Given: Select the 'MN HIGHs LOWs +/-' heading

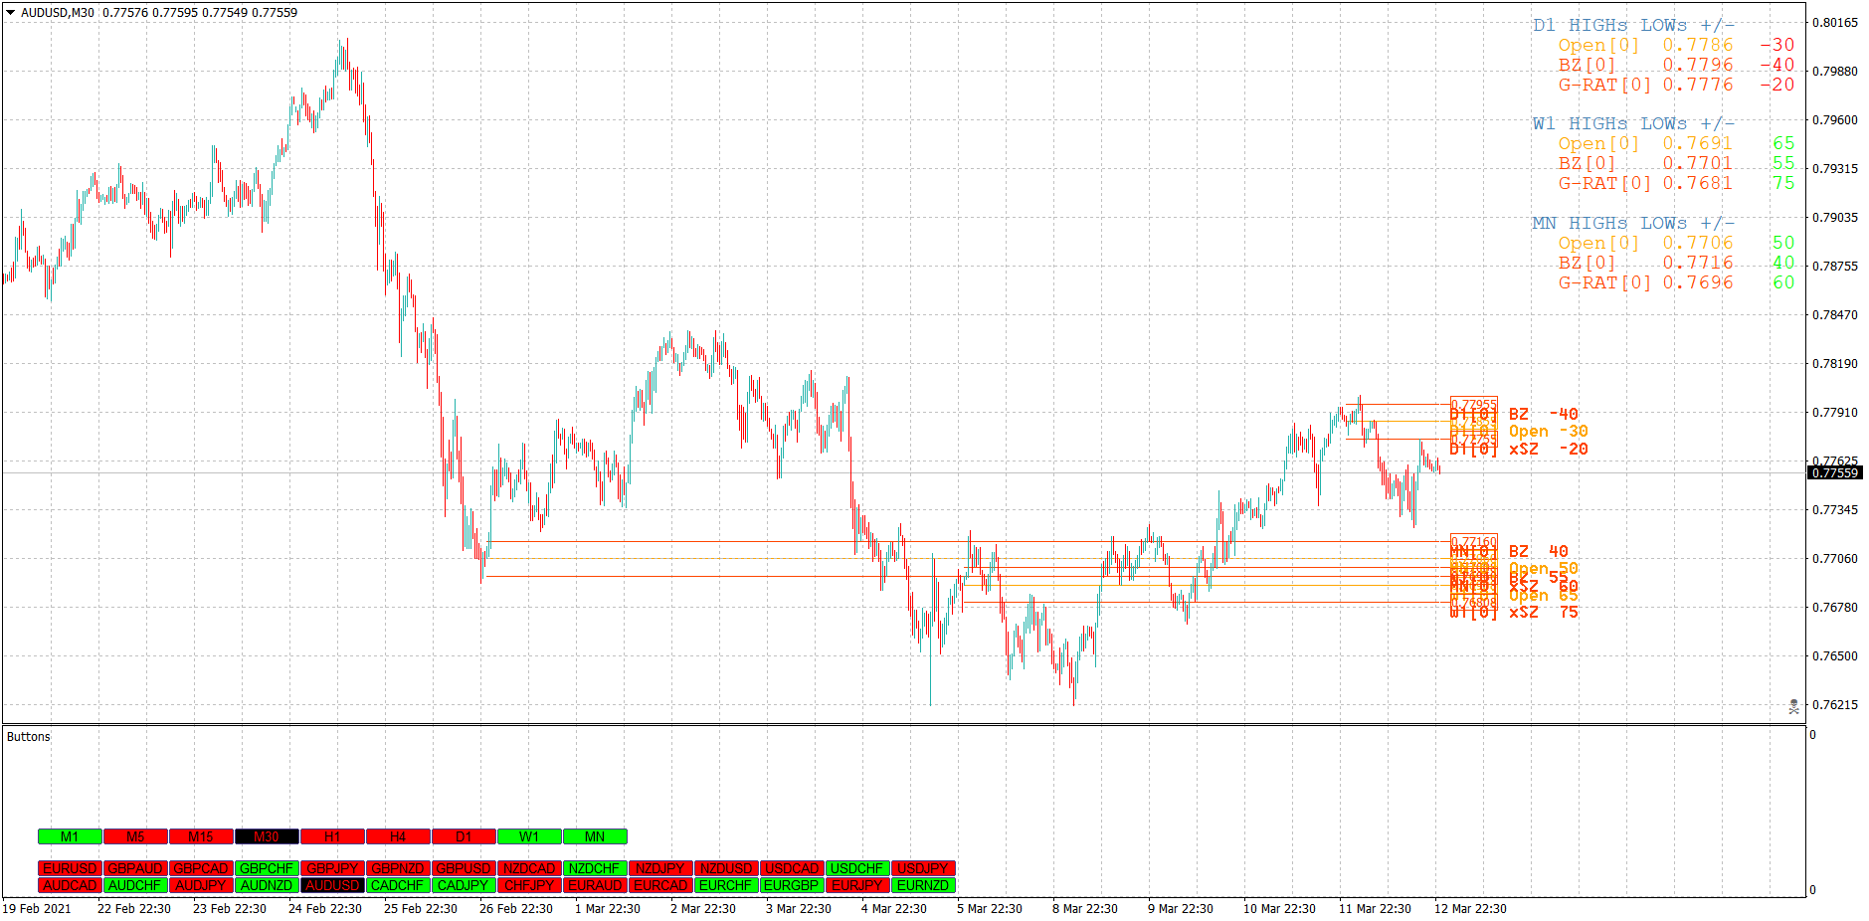Looking at the screenshot, I should coord(1633,223).
